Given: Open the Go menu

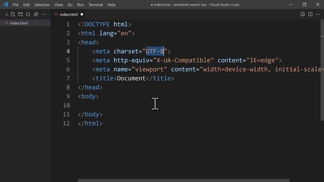Looking at the screenshot, I should click(70, 5).
